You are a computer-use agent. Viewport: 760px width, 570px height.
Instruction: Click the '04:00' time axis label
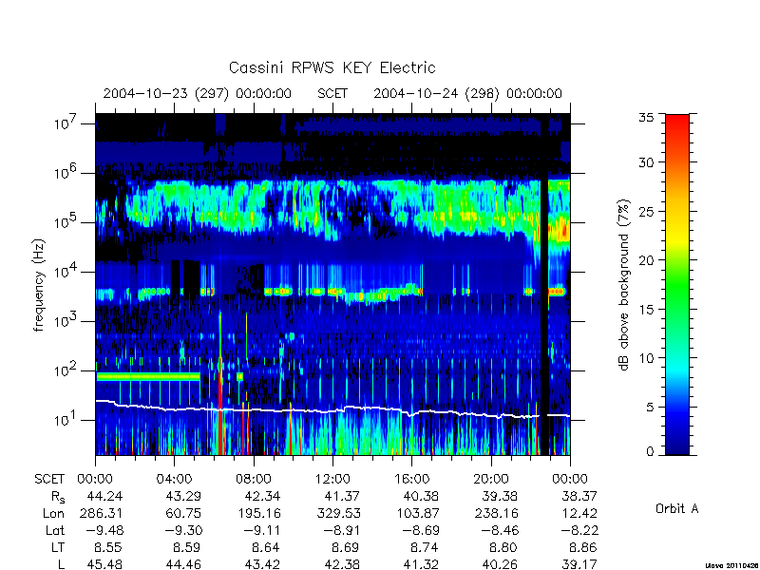(174, 479)
